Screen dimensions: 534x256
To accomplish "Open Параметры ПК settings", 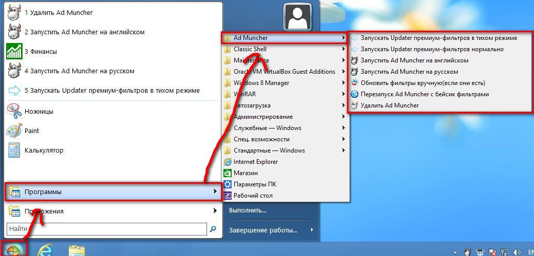I will click(255, 184).
